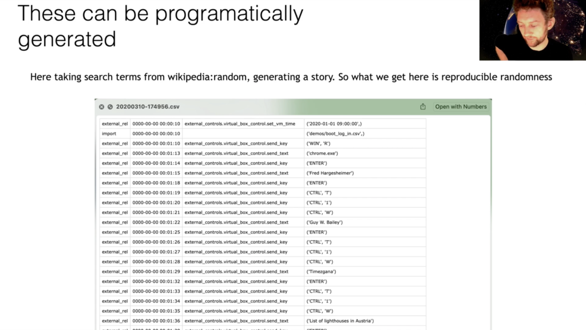The height and width of the screenshot is (330, 586).
Task: Select cell ('Timezgana')
Action: pyautogui.click(x=321, y=272)
